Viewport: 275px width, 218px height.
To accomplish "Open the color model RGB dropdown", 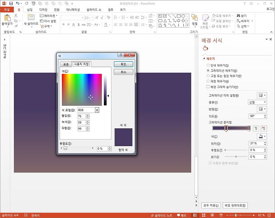I will pos(97,110).
